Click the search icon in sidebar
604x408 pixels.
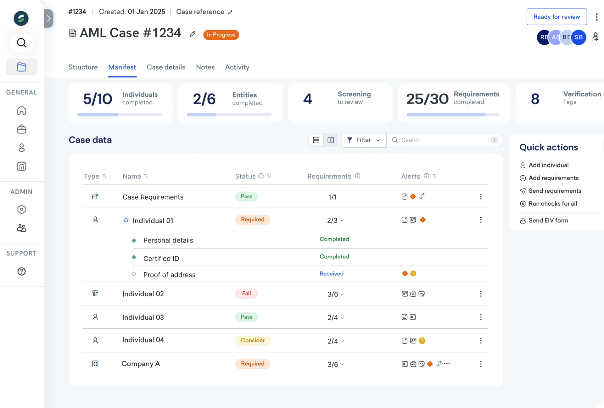point(21,42)
